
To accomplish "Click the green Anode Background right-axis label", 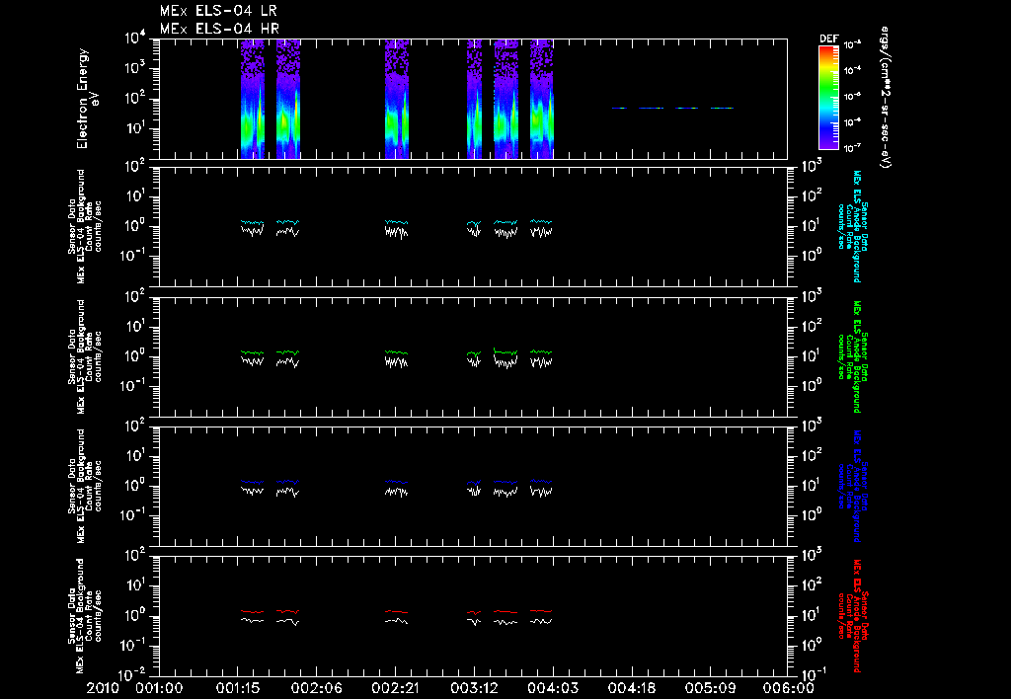I will pos(853,356).
